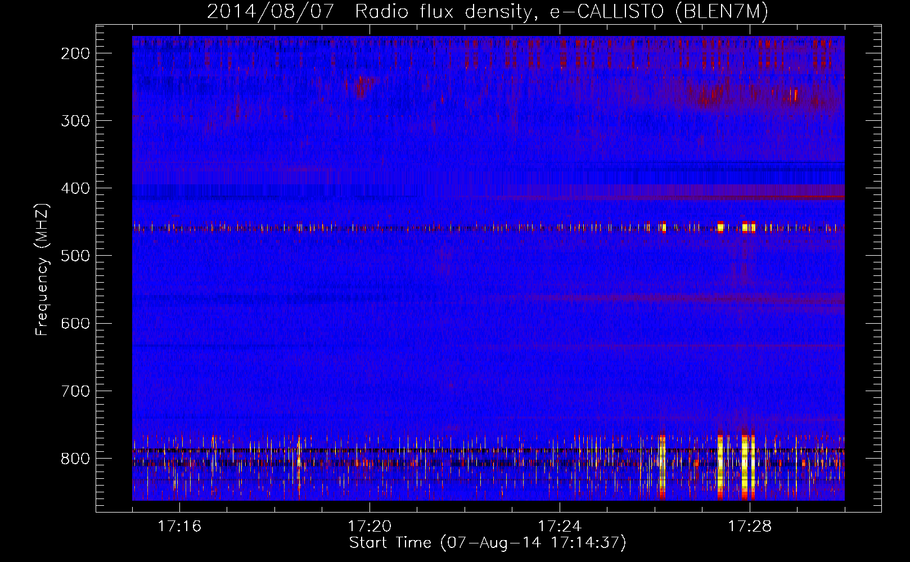Image resolution: width=910 pixels, height=562 pixels.
Task: Click the 'Start Time (07-Aug-14 17:14:37)' label
Action: [x=488, y=543]
